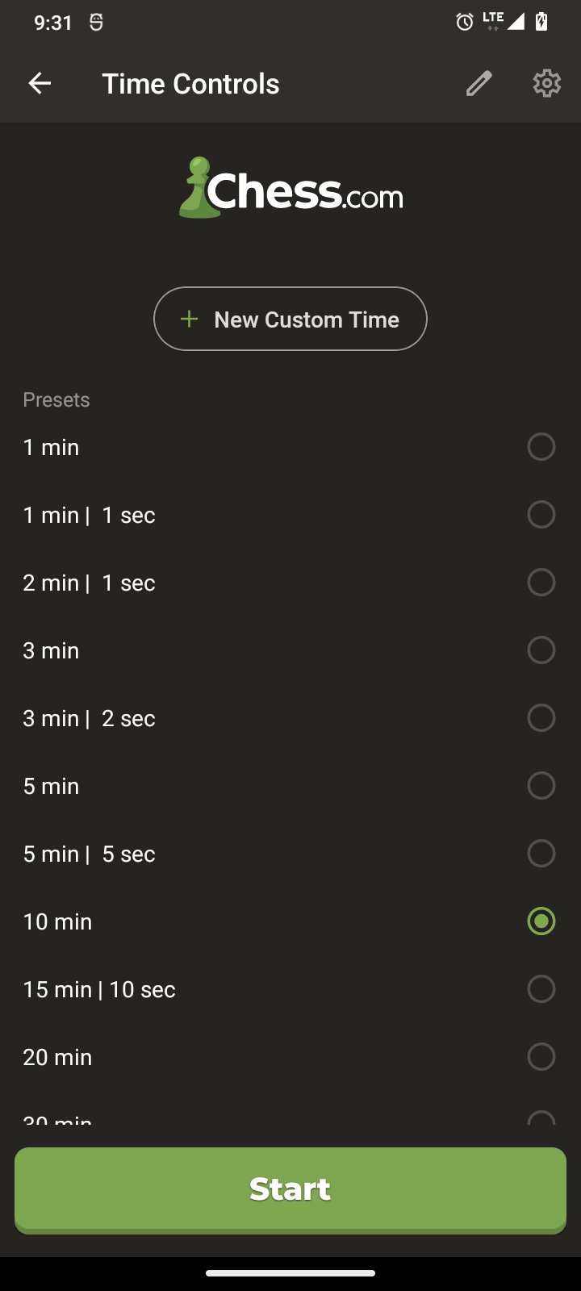This screenshot has width=581, height=1291.
Task: Tap the battery icon in status bar
Action: (541, 22)
